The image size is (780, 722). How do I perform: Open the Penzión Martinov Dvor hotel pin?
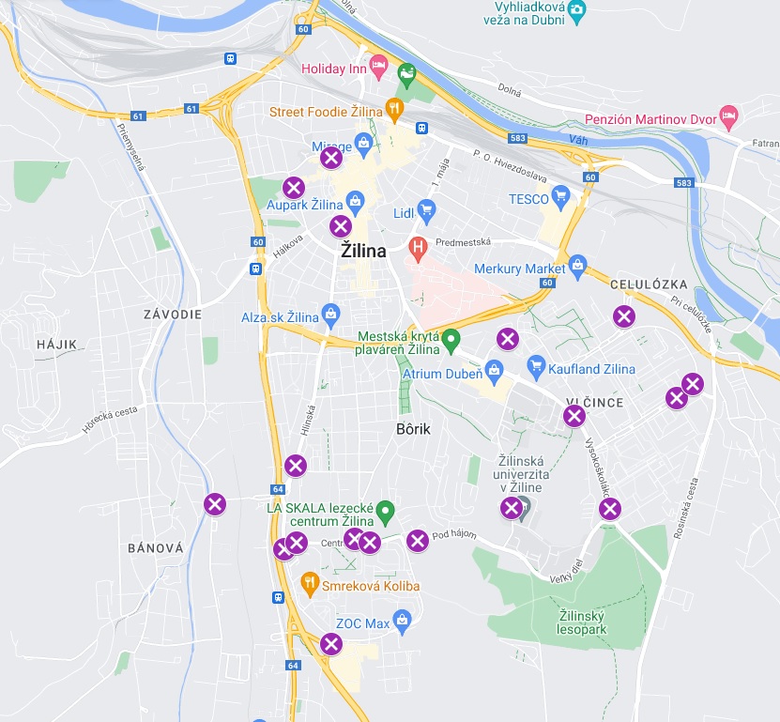point(728,117)
